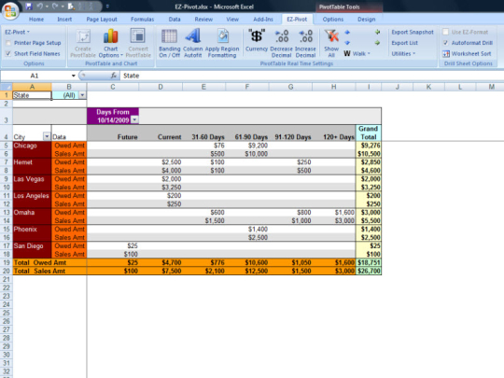
Task: Save workbook with Quick Access save icon
Action: (29, 7)
